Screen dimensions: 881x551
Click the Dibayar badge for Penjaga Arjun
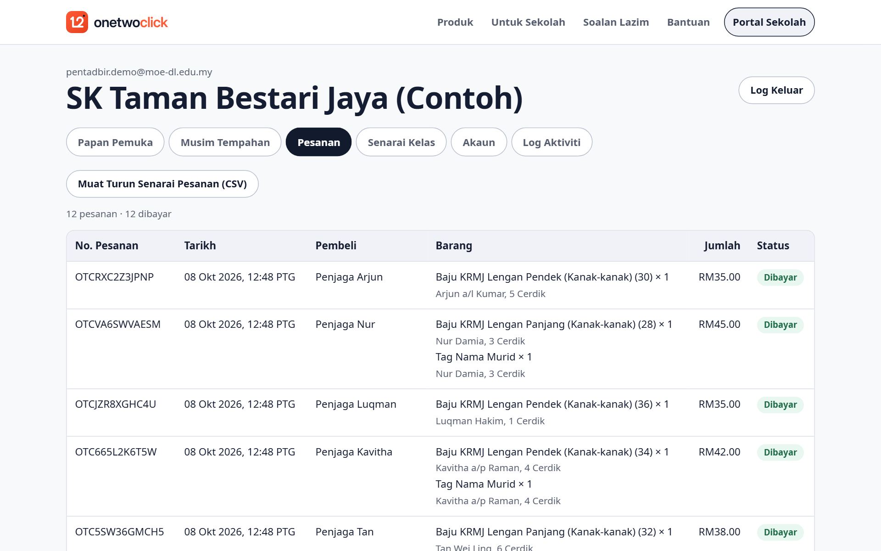780,277
